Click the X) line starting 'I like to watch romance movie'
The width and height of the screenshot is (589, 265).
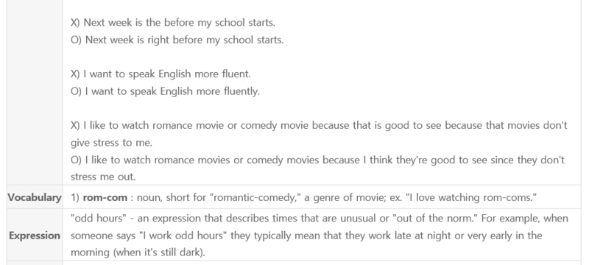(319, 125)
